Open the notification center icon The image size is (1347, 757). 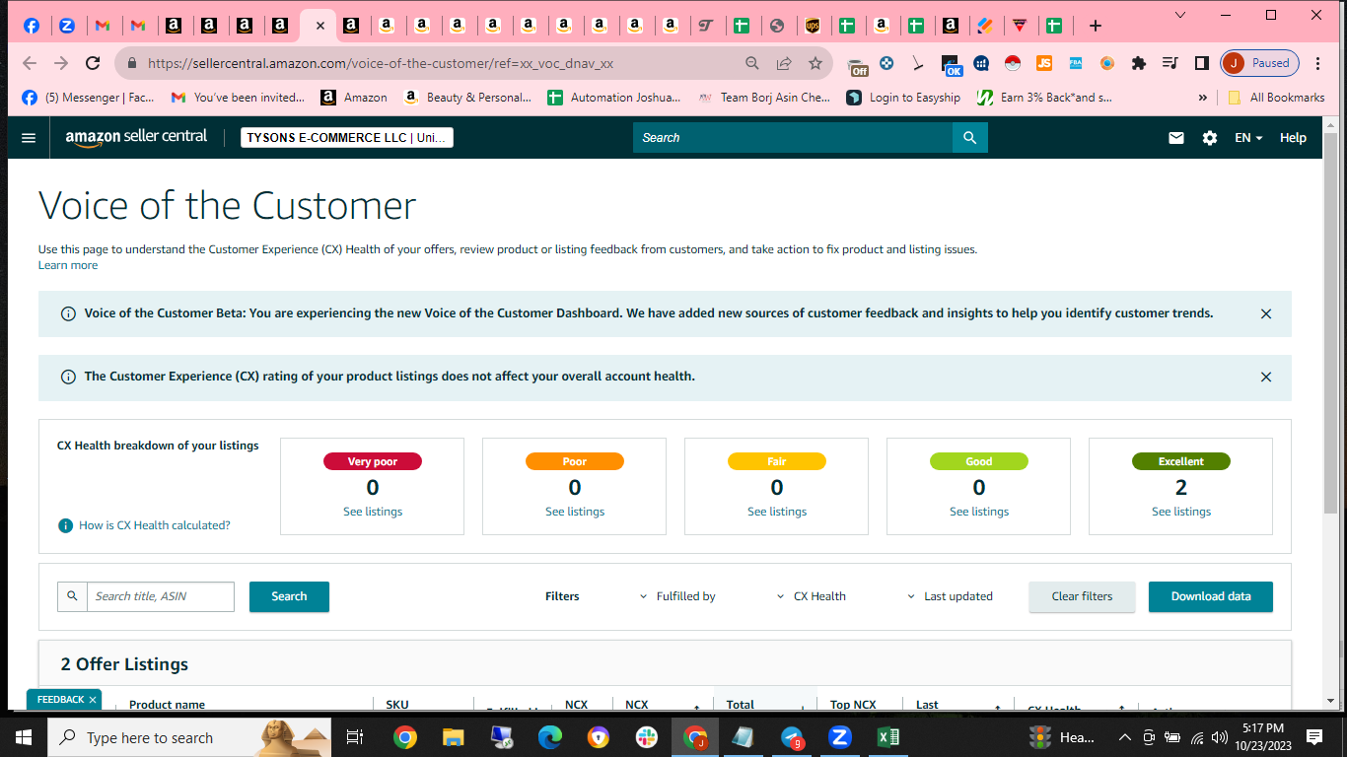[1313, 737]
